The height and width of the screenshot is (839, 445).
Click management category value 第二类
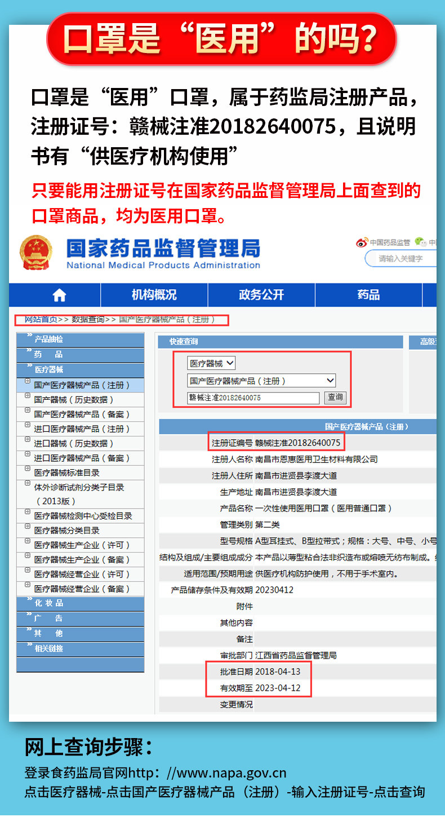pos(268,525)
